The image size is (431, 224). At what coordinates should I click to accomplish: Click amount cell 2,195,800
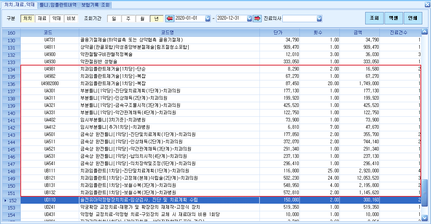click(359, 185)
